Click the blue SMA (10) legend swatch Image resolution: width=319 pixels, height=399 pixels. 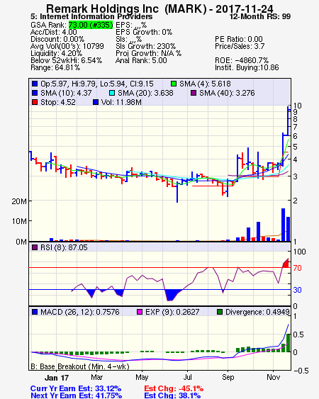click(35, 93)
